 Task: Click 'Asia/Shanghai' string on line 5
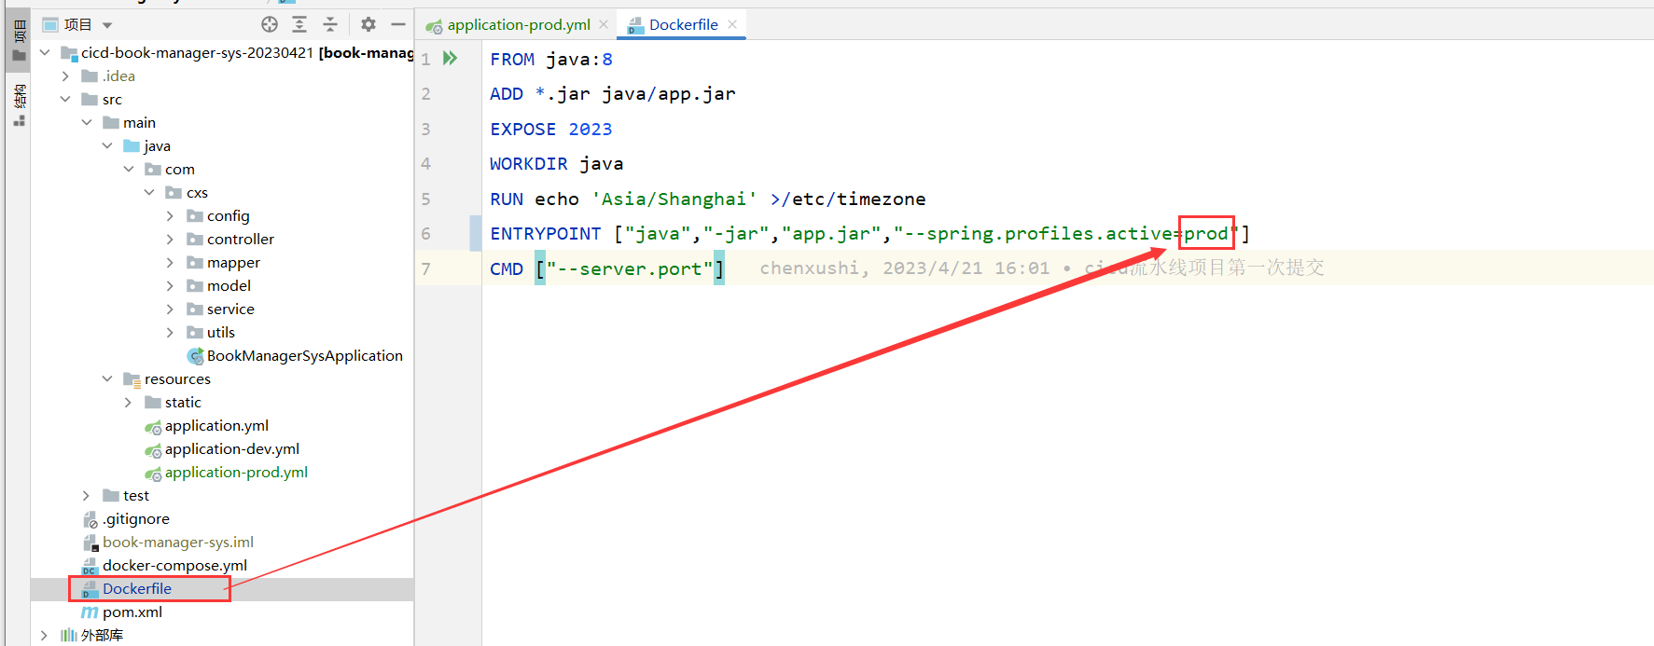tap(674, 199)
